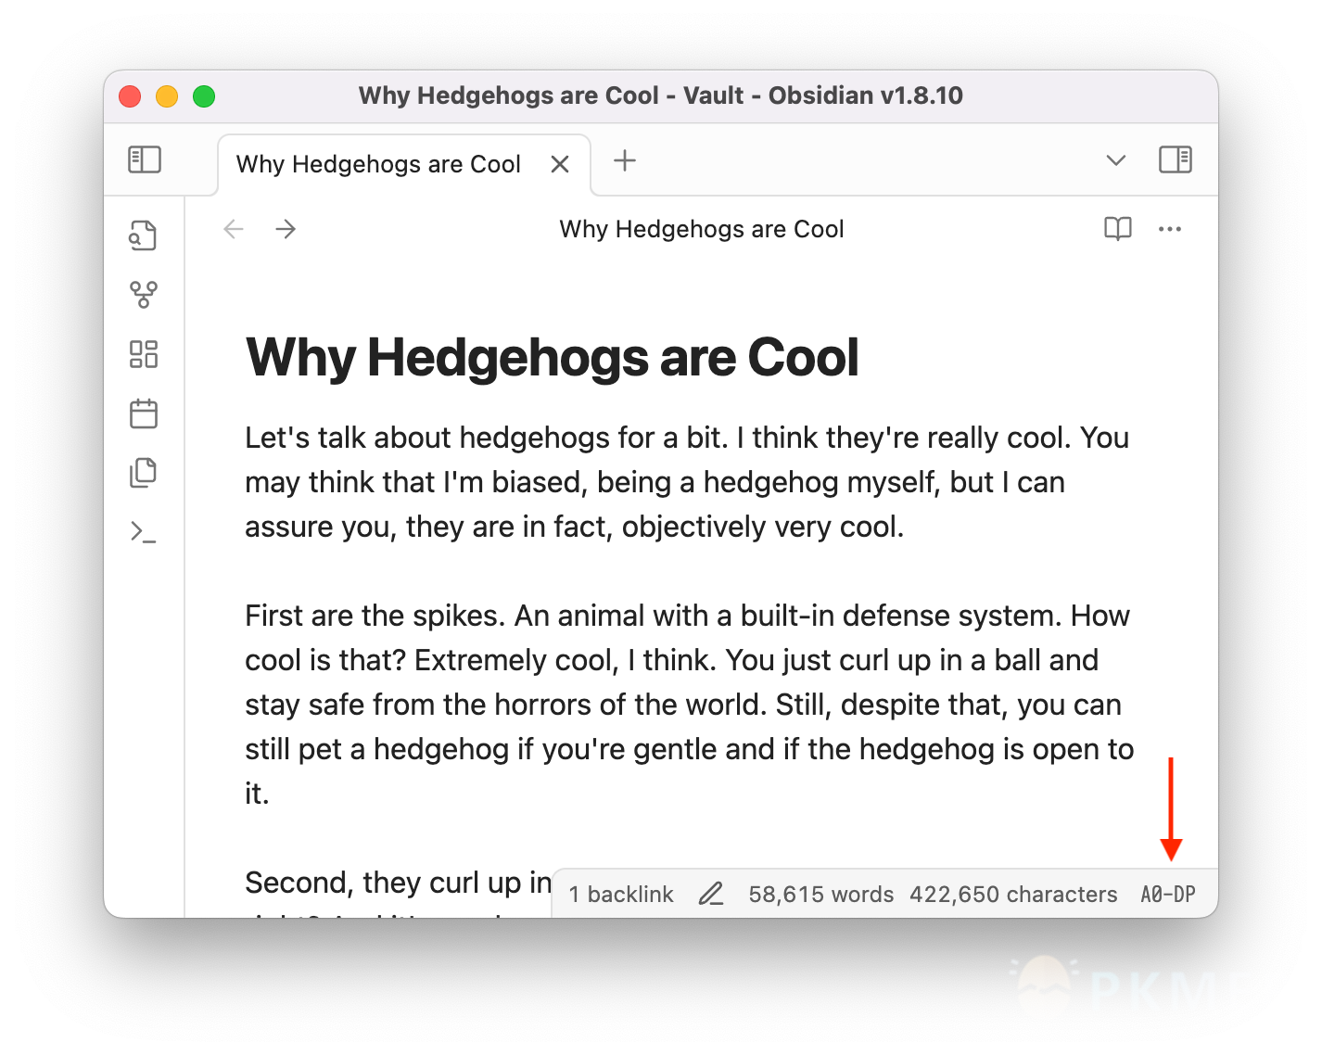Open graph view from the ribbon
This screenshot has height=1055, width=1322.
pos(143,295)
